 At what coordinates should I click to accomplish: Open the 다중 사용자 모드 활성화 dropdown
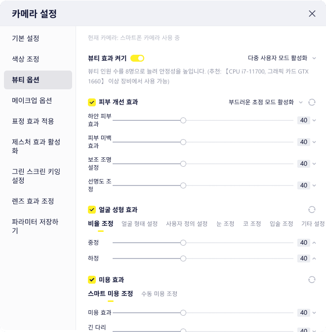click(281, 58)
